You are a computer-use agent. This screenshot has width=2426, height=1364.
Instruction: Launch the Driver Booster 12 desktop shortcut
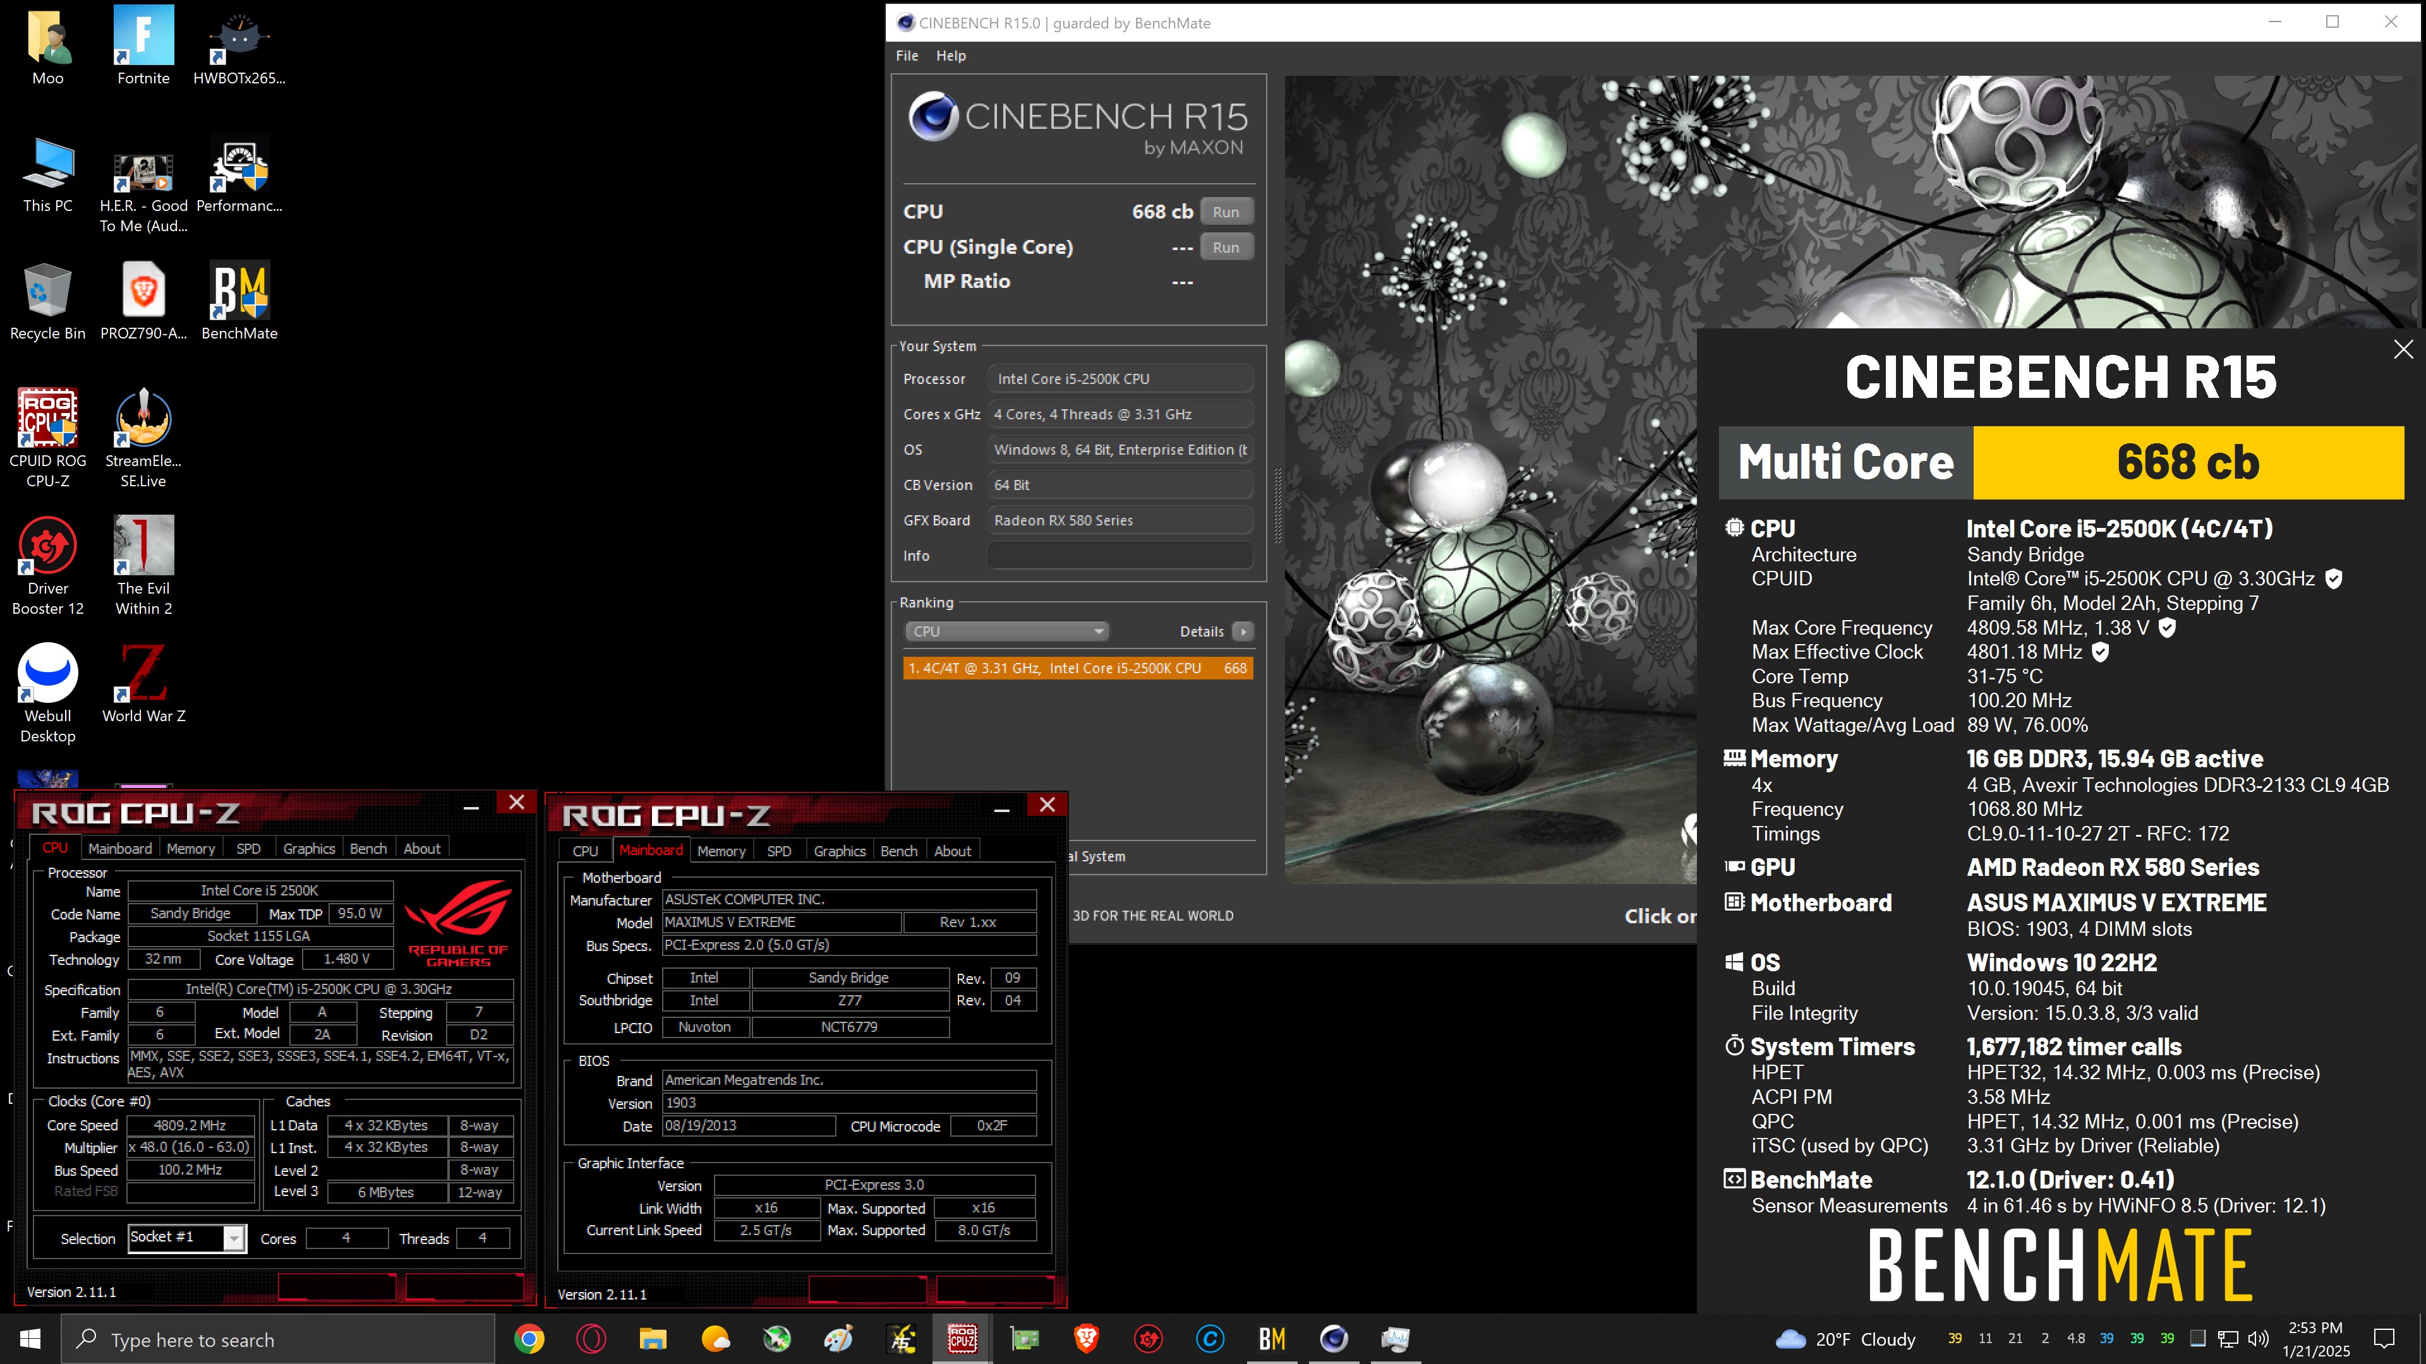click(48, 566)
